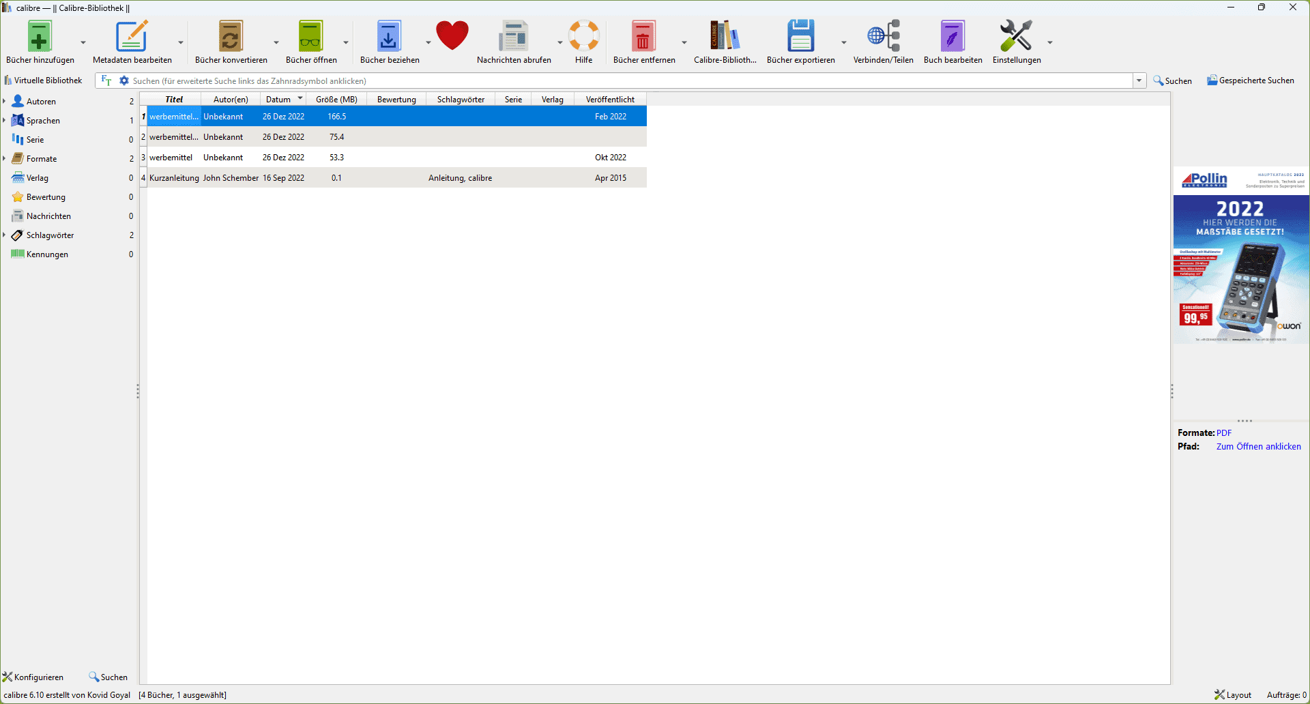Open Bücher exportieren dropdown arrow

(844, 42)
